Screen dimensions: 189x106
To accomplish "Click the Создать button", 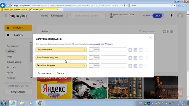I will 18,35.
